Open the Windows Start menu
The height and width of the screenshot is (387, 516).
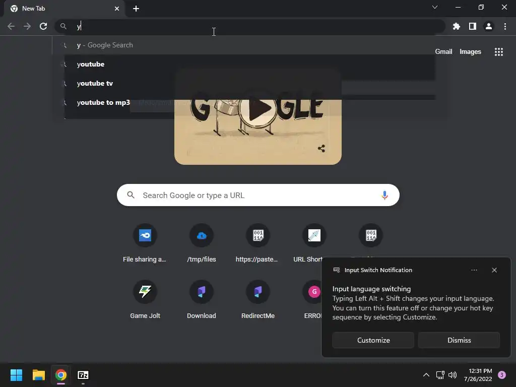[16, 375]
